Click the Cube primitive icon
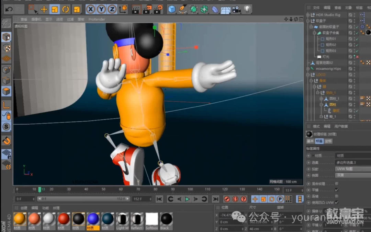 [x=172, y=10]
